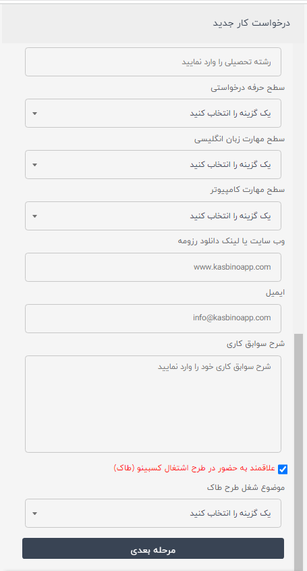Click the سطح مهارت کامپیوتر dropdown arrow
Viewport: 307px width, 571px height.
coord(34,216)
